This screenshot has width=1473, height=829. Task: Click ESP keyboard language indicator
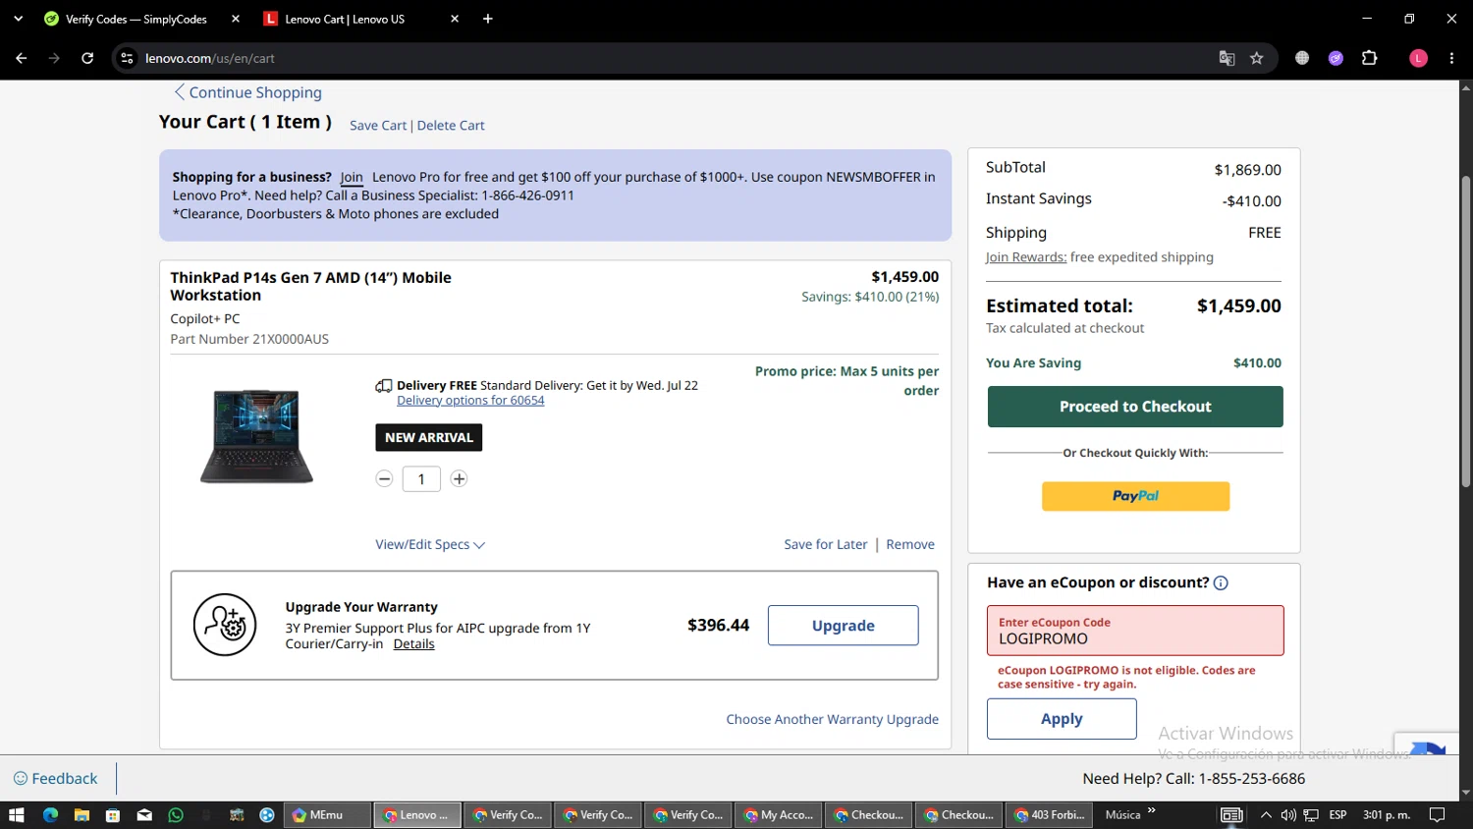pos(1337,815)
